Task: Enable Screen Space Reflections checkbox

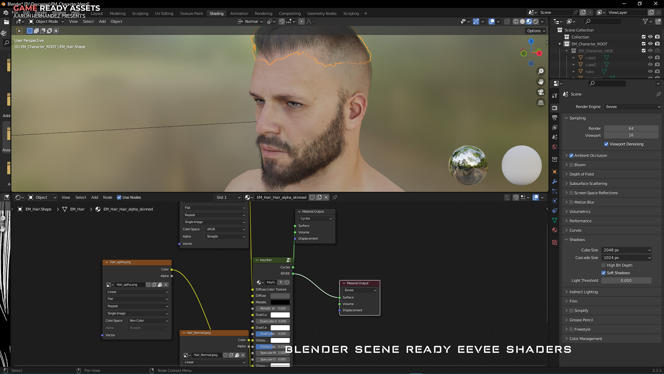Action: pyautogui.click(x=571, y=193)
